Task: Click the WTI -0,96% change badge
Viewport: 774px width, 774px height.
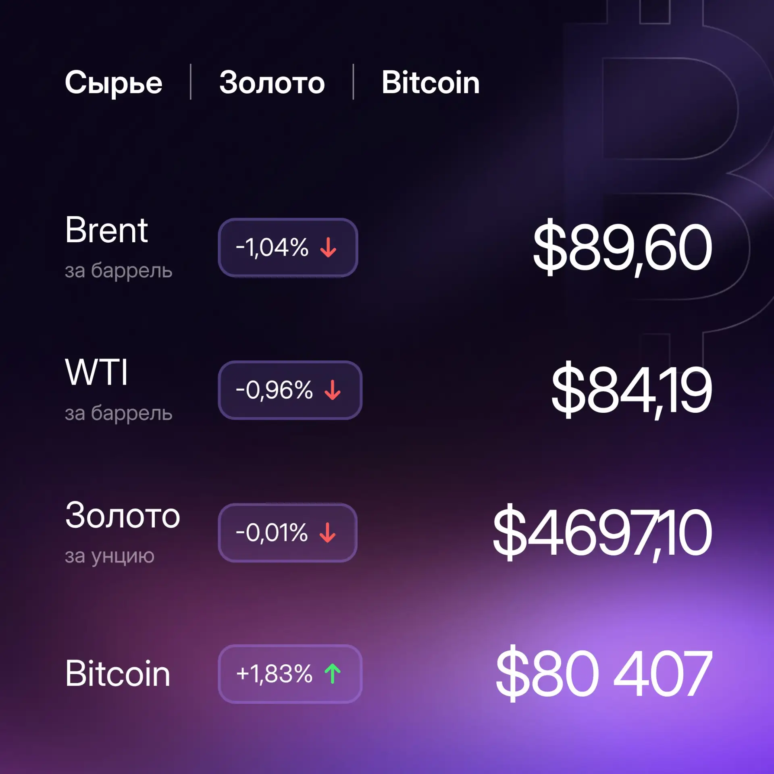Action: (x=290, y=390)
